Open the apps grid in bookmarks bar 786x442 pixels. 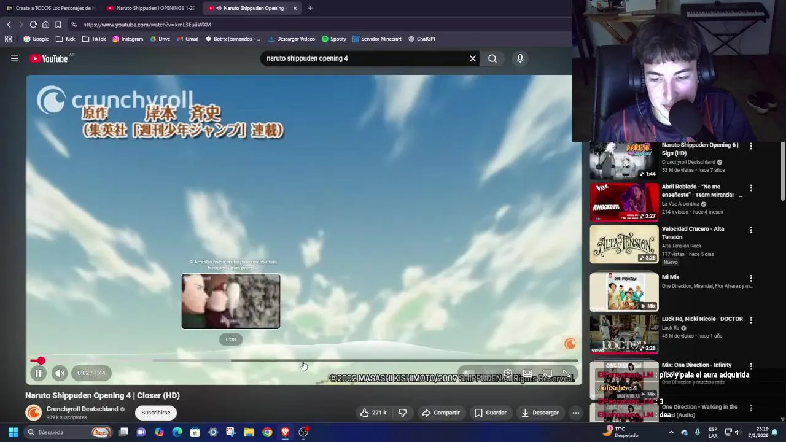click(x=8, y=39)
